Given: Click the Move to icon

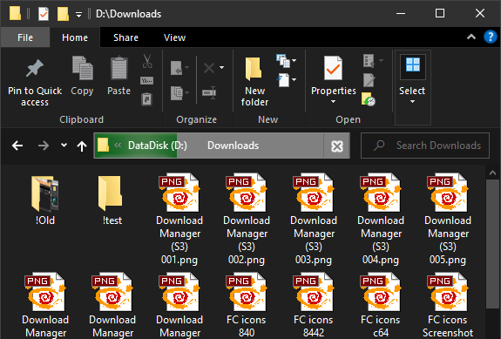Looking at the screenshot, I should [176, 68].
